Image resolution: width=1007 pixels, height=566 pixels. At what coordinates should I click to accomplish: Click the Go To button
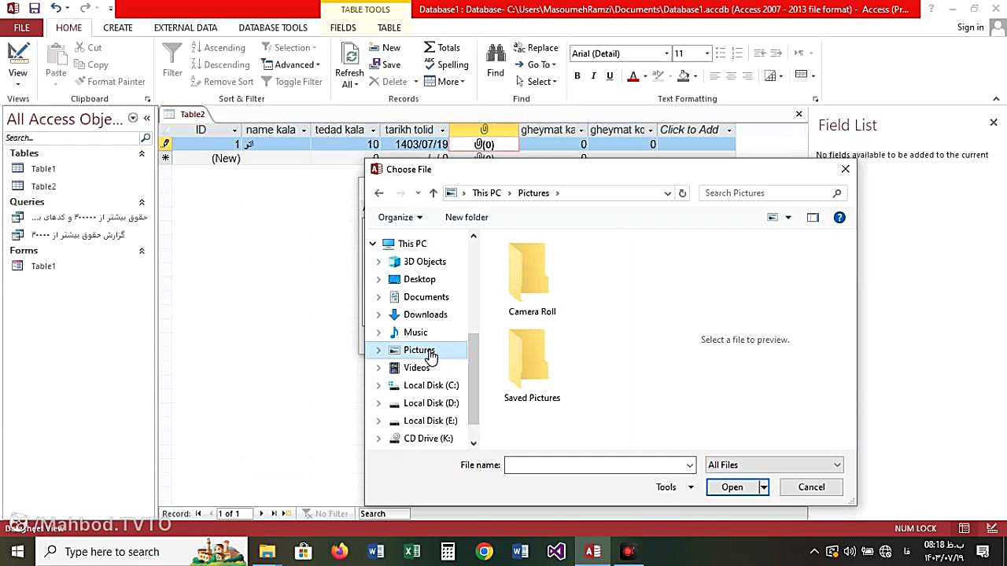pos(536,64)
